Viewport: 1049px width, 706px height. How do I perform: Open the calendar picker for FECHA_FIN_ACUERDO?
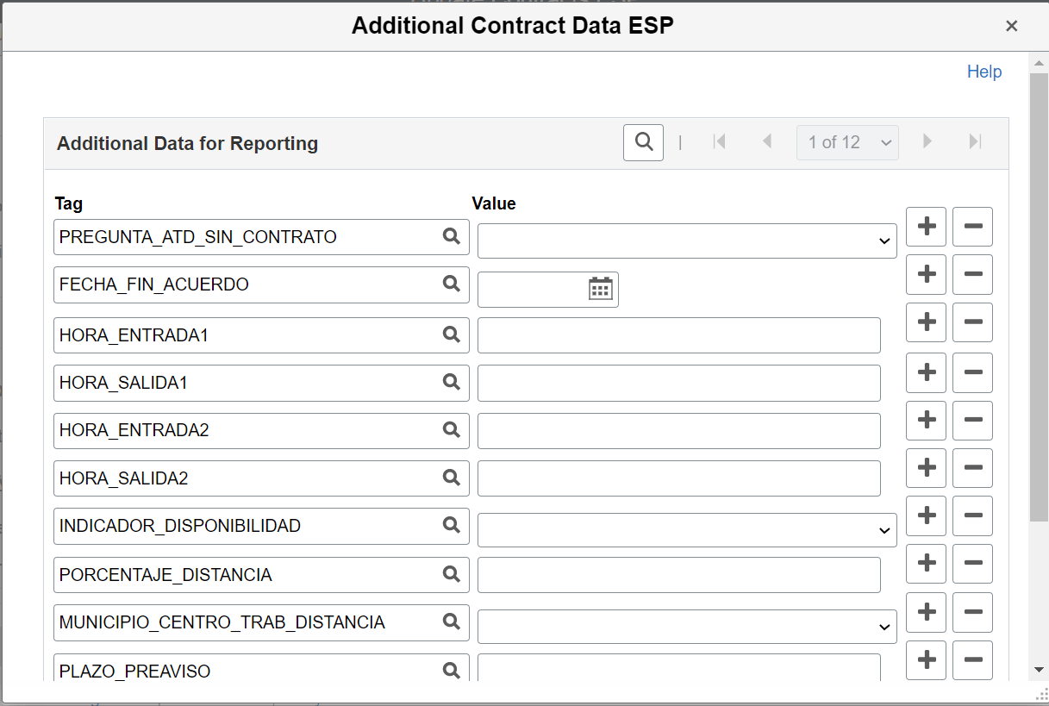(x=601, y=289)
